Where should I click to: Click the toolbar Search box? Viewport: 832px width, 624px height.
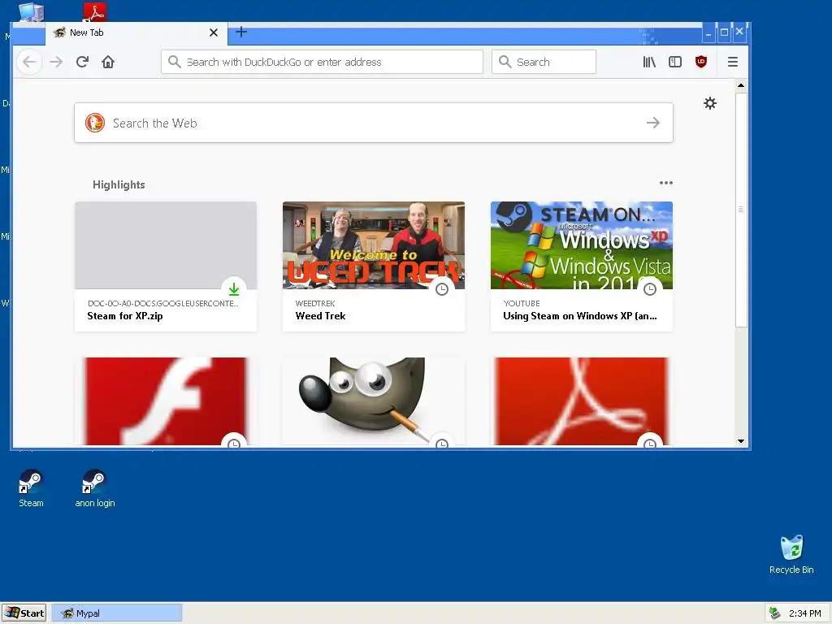(x=544, y=62)
